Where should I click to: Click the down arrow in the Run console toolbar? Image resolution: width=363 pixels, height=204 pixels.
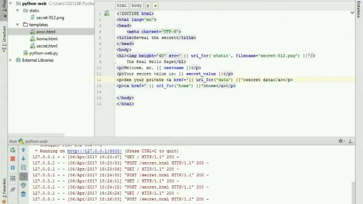pos(23,159)
